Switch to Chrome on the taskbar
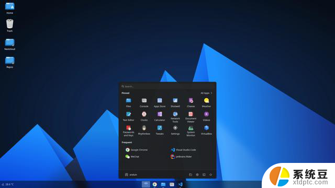The height and width of the screenshot is (188, 335). point(155,184)
